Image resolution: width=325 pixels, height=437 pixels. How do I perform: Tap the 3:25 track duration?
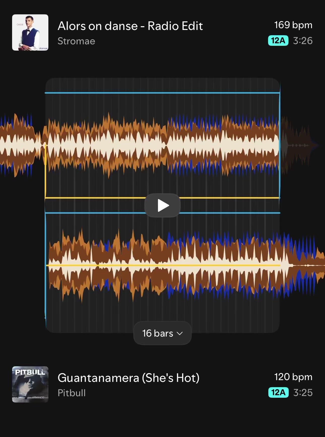[x=303, y=392]
